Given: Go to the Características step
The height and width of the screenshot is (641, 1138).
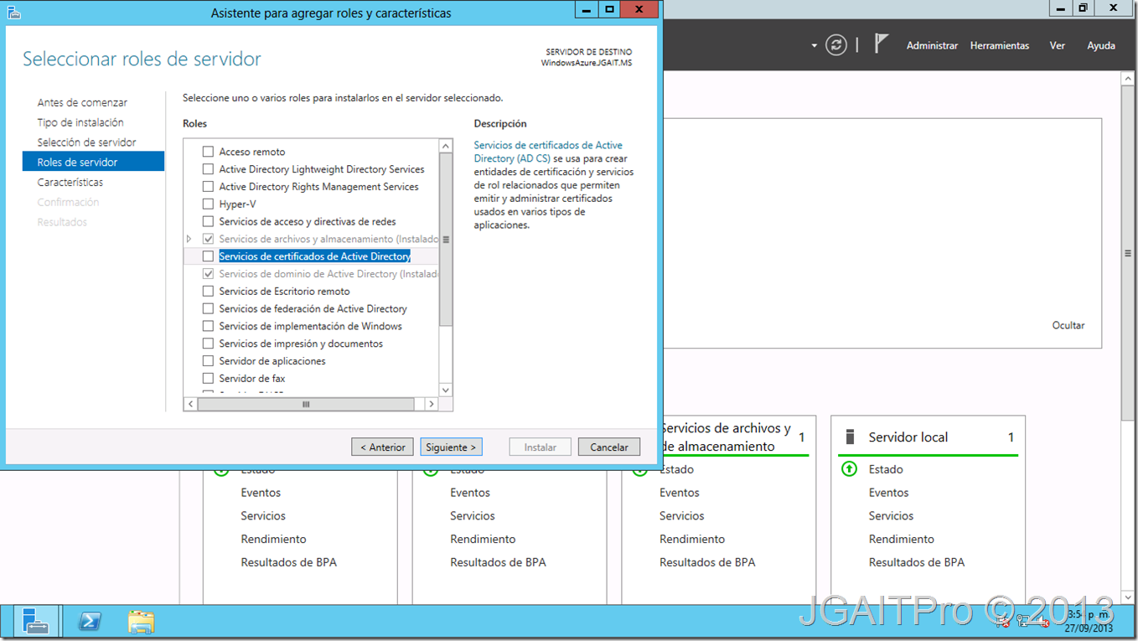Looking at the screenshot, I should (x=70, y=182).
